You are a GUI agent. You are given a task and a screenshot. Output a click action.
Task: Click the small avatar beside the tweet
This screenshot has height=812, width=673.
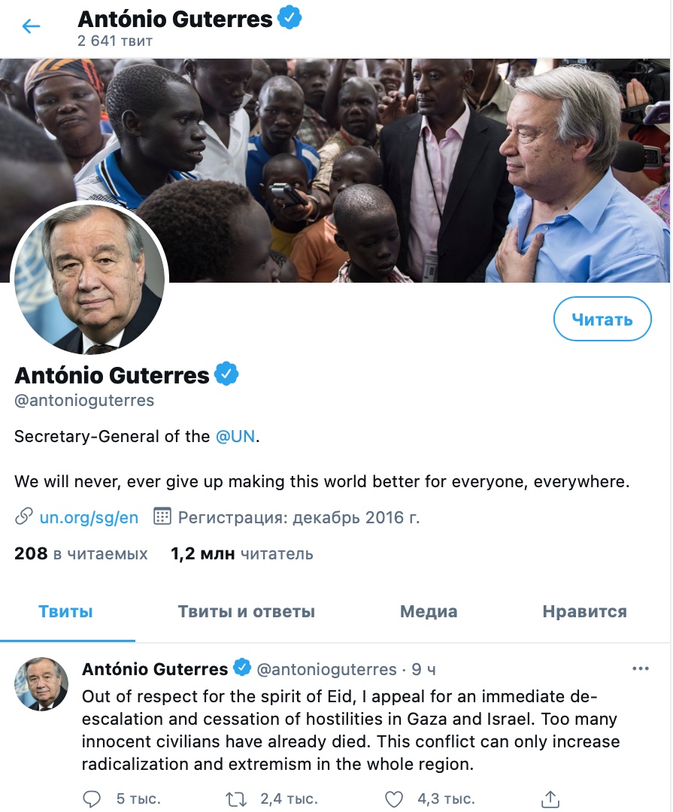41,684
